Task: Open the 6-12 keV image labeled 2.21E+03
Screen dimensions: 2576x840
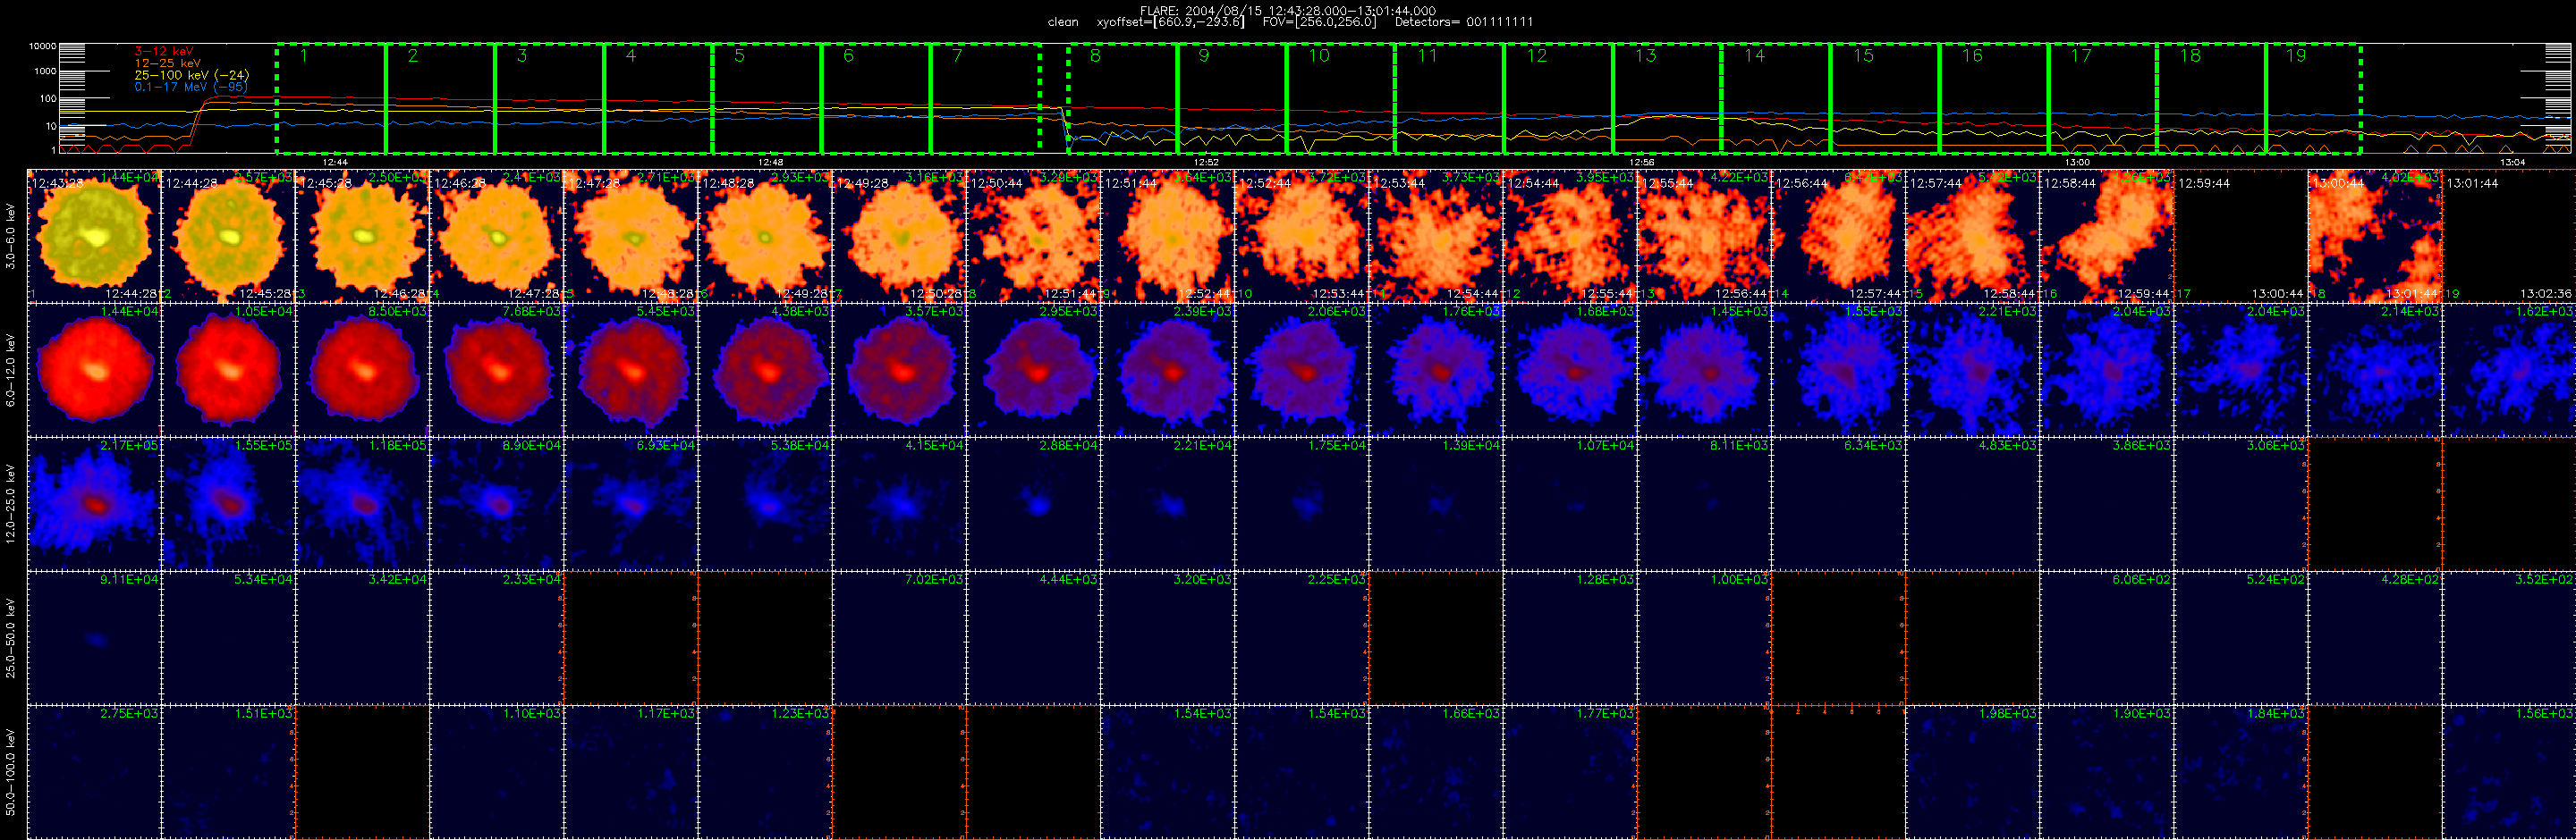Action: pyautogui.click(x=1972, y=370)
